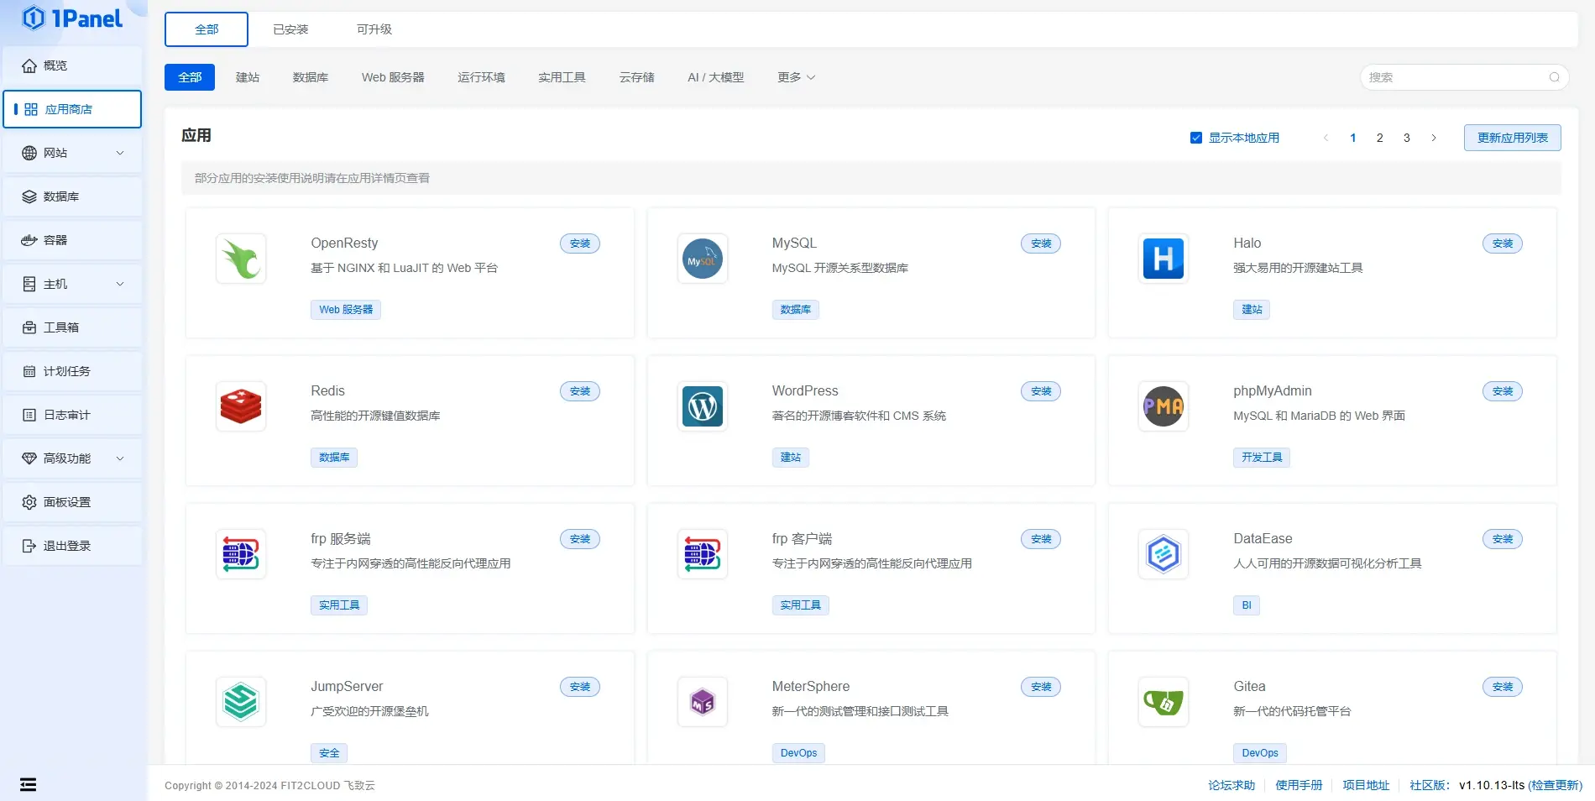Go to page 2 of apps
Viewport: 1595px width, 801px height.
click(1379, 138)
